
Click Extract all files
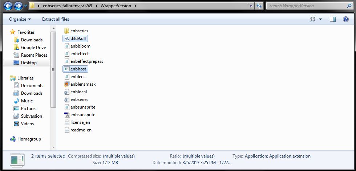tap(55, 19)
